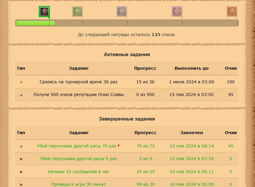This screenshot has width=255, height=187.
Task: Click the type icon for 500 reputation task
Action: coord(21,95)
